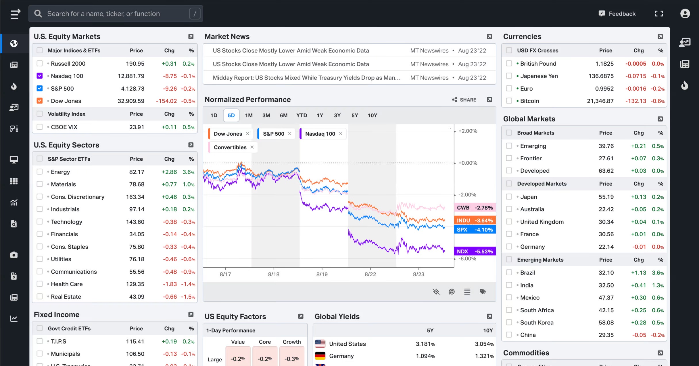
Task: Open the flame icon in left sidebar
Action: (14, 86)
